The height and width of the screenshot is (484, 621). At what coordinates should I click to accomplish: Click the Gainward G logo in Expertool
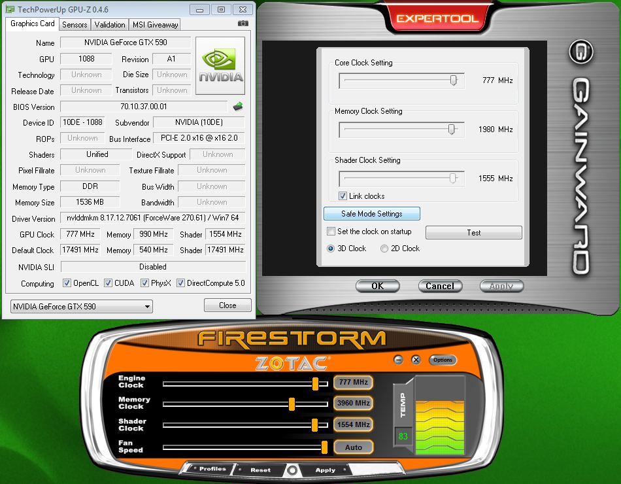pyautogui.click(x=581, y=52)
